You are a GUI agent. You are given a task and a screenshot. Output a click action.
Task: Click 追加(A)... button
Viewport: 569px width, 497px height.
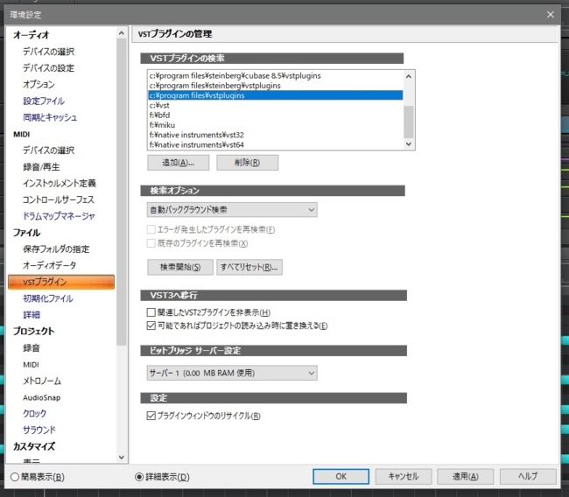tap(179, 163)
